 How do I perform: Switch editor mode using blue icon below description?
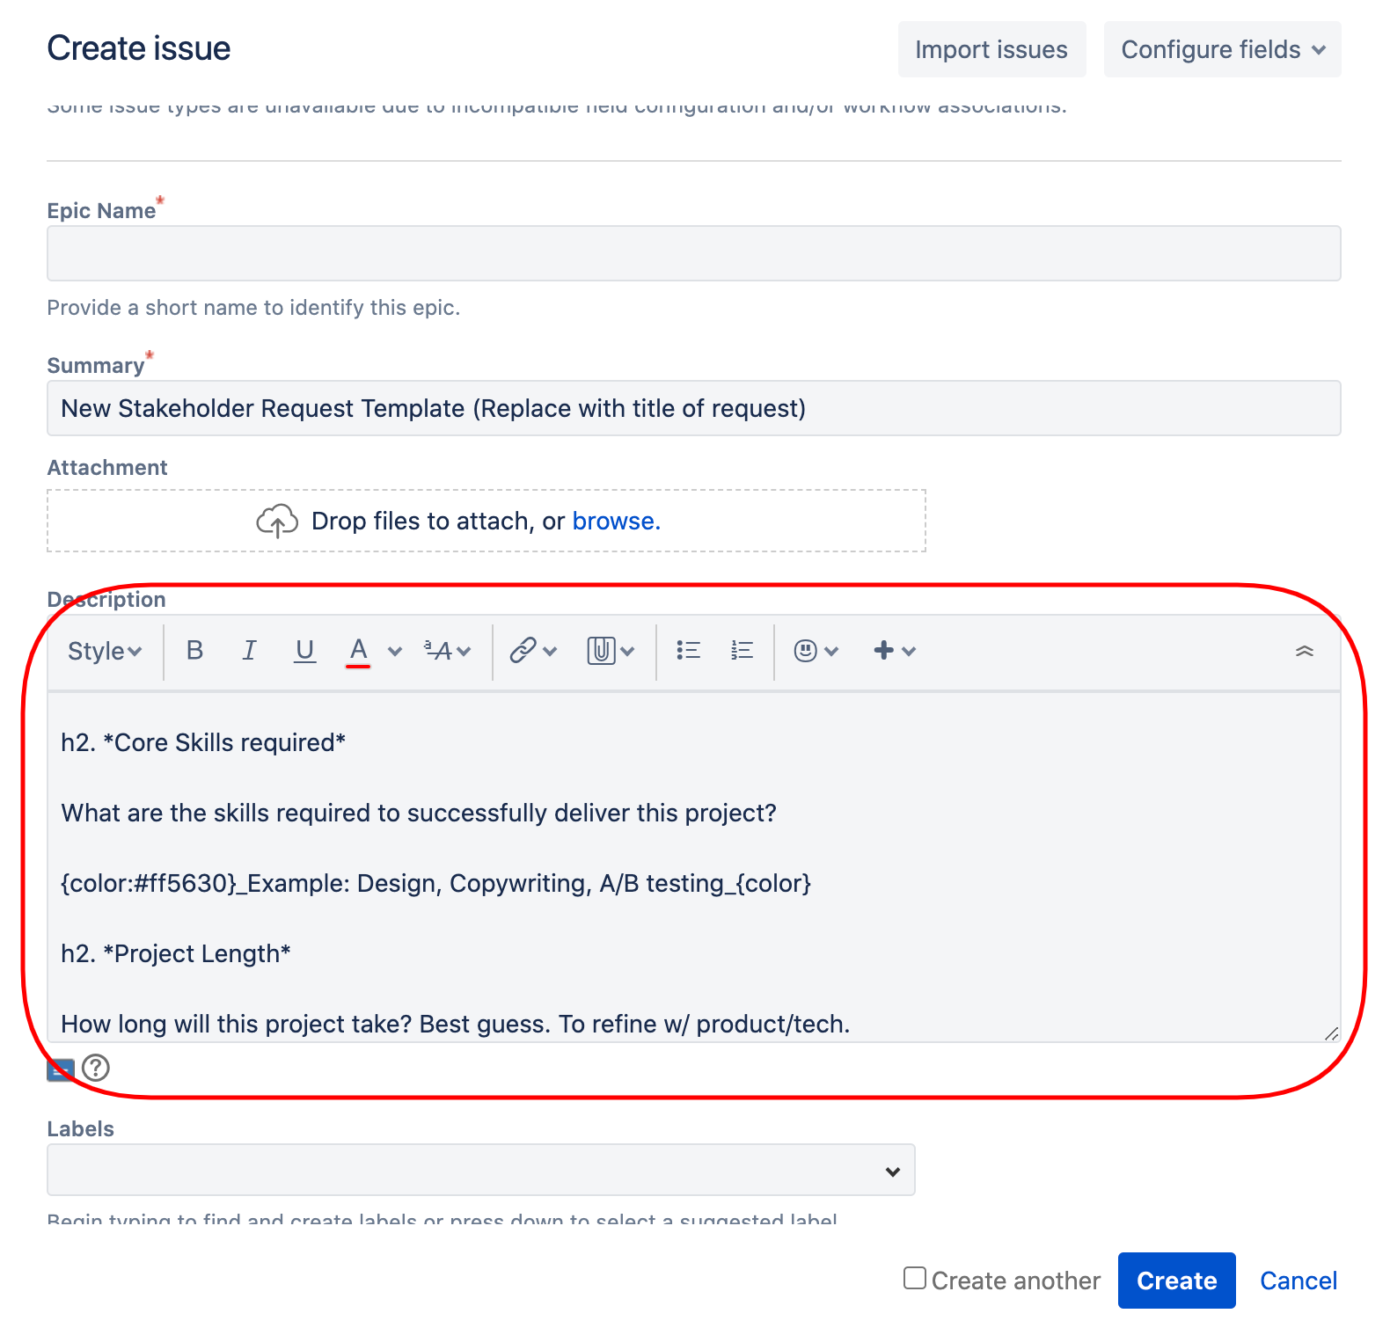point(61,1069)
